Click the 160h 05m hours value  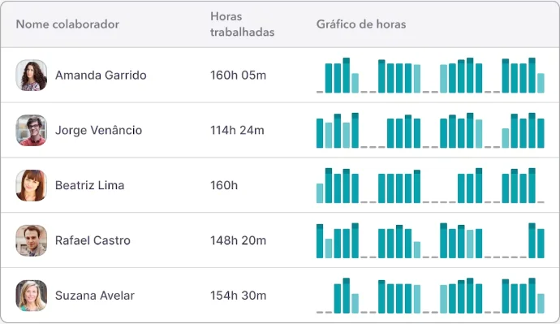[x=239, y=75]
